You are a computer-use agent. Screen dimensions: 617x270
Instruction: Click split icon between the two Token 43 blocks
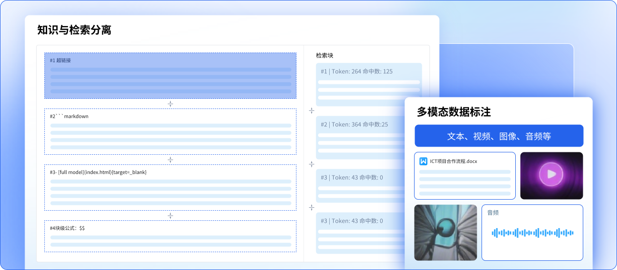311,207
